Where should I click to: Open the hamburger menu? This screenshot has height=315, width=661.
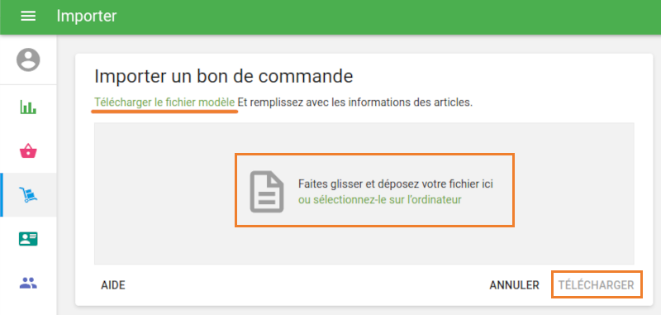[28, 17]
